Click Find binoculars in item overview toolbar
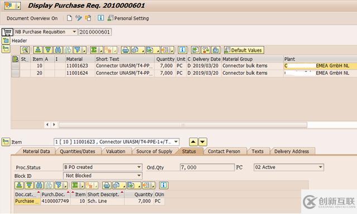 (58, 50)
